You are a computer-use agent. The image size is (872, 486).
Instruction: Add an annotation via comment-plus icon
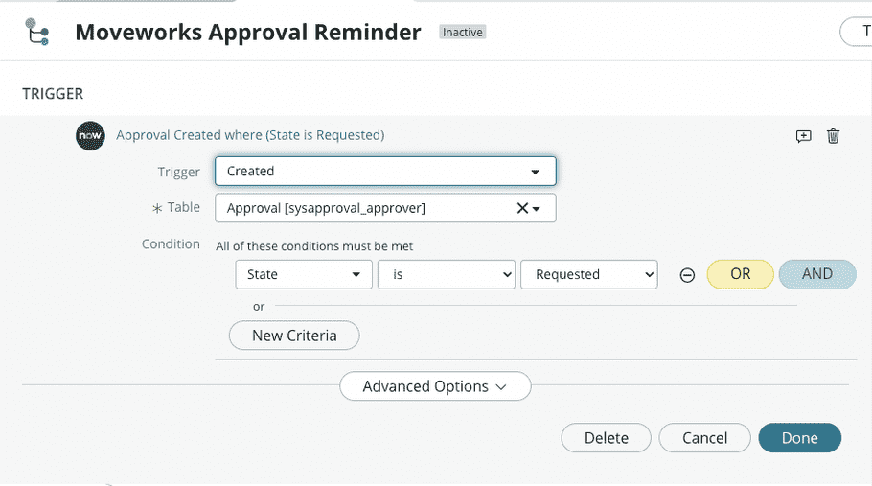[x=804, y=136]
